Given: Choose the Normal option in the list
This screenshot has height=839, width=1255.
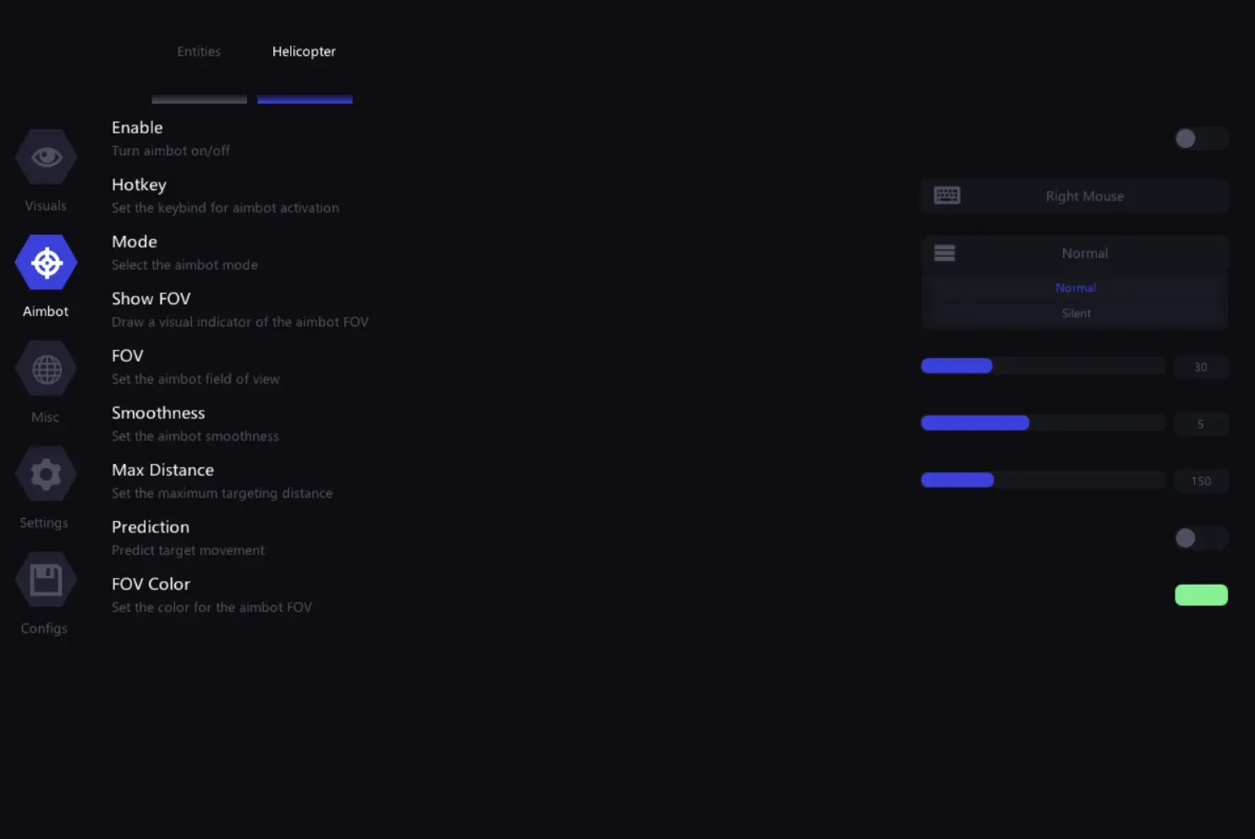Looking at the screenshot, I should pos(1076,288).
